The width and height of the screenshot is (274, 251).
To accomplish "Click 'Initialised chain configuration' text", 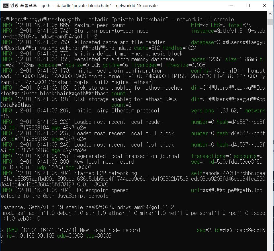I will (119, 71).
